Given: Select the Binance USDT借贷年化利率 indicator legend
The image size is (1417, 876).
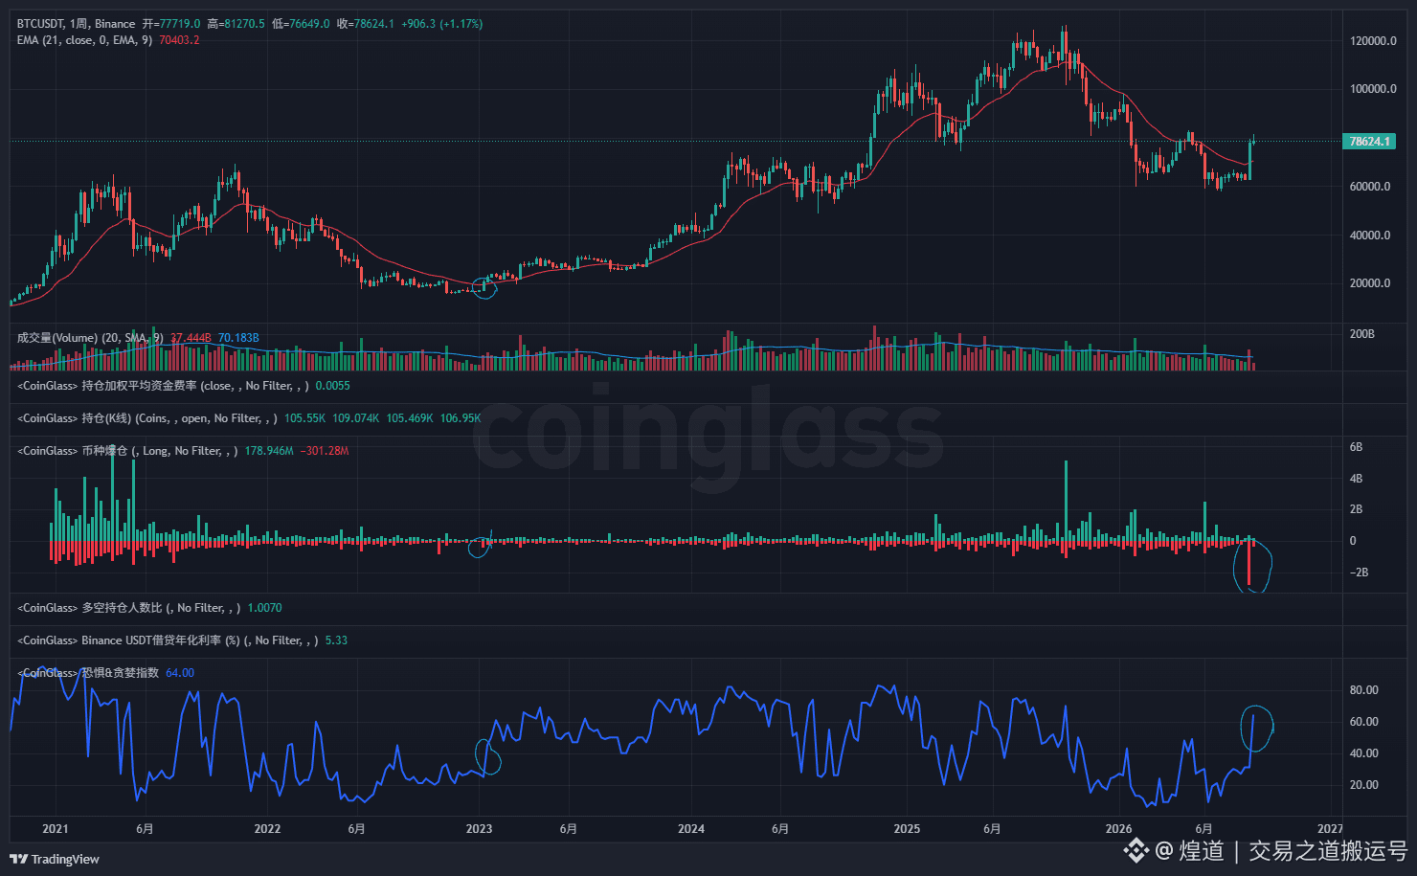Looking at the screenshot, I should 168,640.
